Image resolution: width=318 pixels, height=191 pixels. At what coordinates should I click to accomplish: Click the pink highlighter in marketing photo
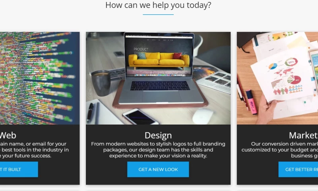252,102
